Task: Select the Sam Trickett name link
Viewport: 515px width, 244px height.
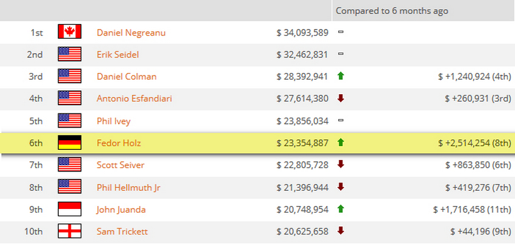Action: click(x=122, y=231)
